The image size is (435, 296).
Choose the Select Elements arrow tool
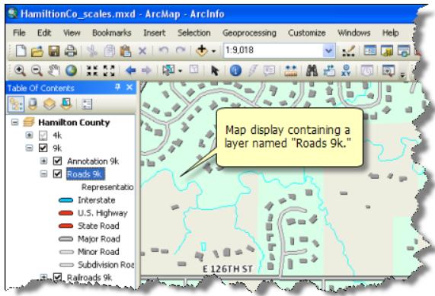pos(215,71)
